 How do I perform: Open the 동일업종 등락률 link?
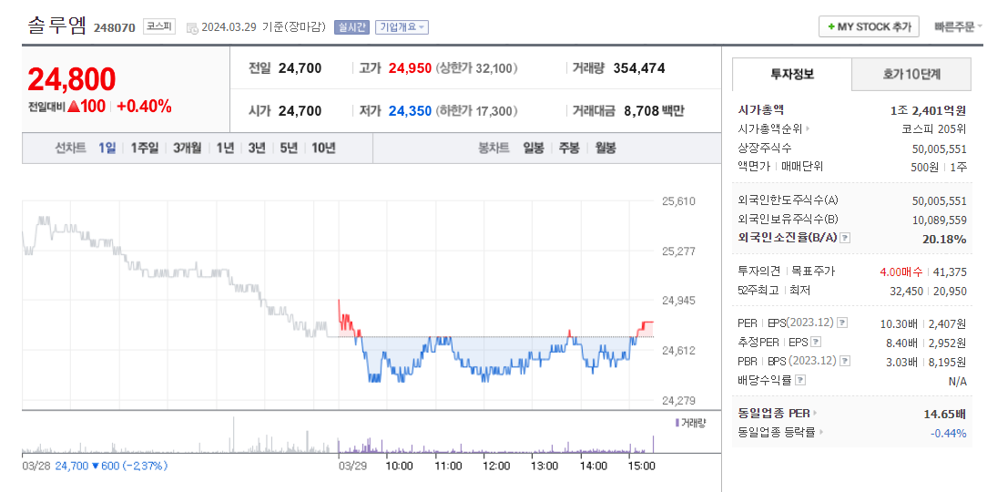[x=777, y=433]
